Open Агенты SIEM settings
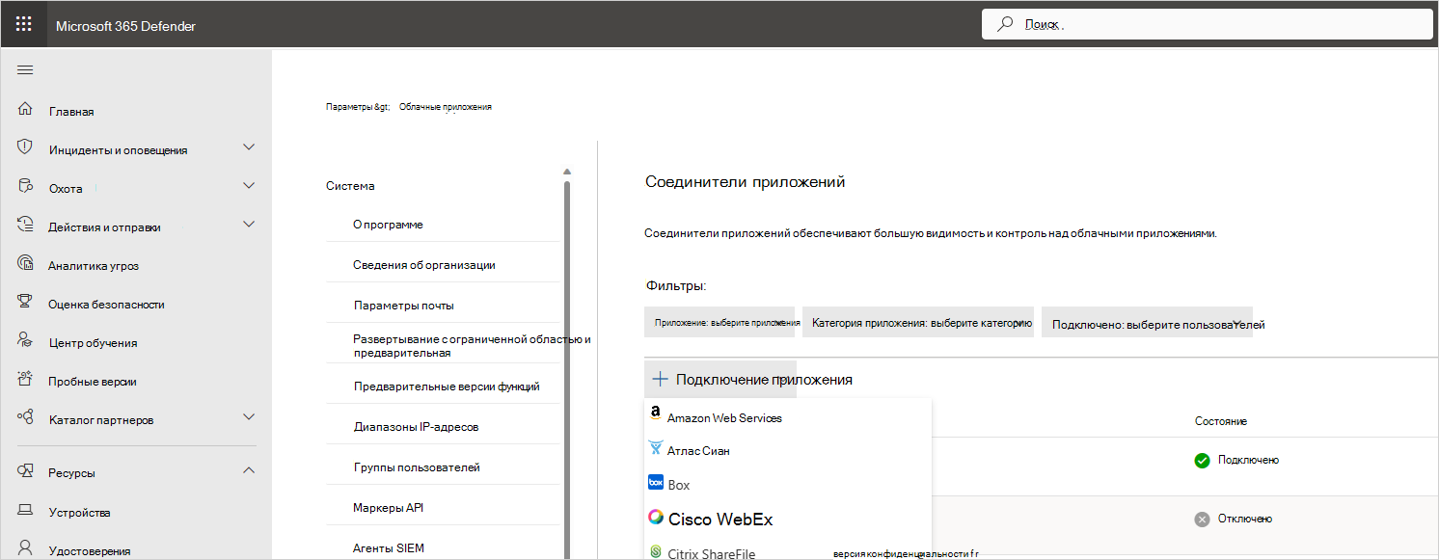The width and height of the screenshot is (1439, 560). [389, 548]
